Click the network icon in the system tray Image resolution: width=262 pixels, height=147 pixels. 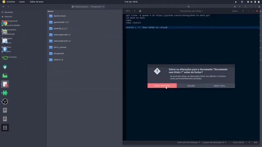point(248,2)
